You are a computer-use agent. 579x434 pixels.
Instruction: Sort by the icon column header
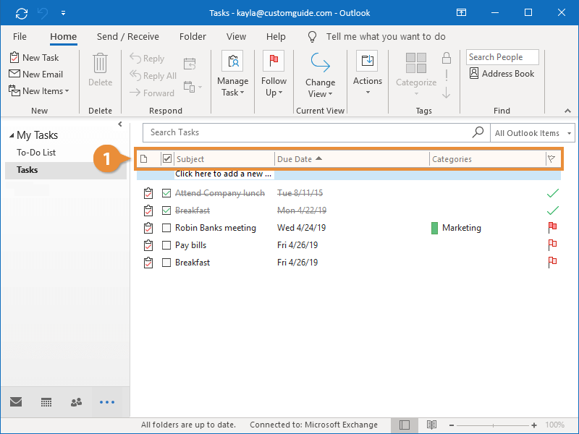[x=144, y=159]
